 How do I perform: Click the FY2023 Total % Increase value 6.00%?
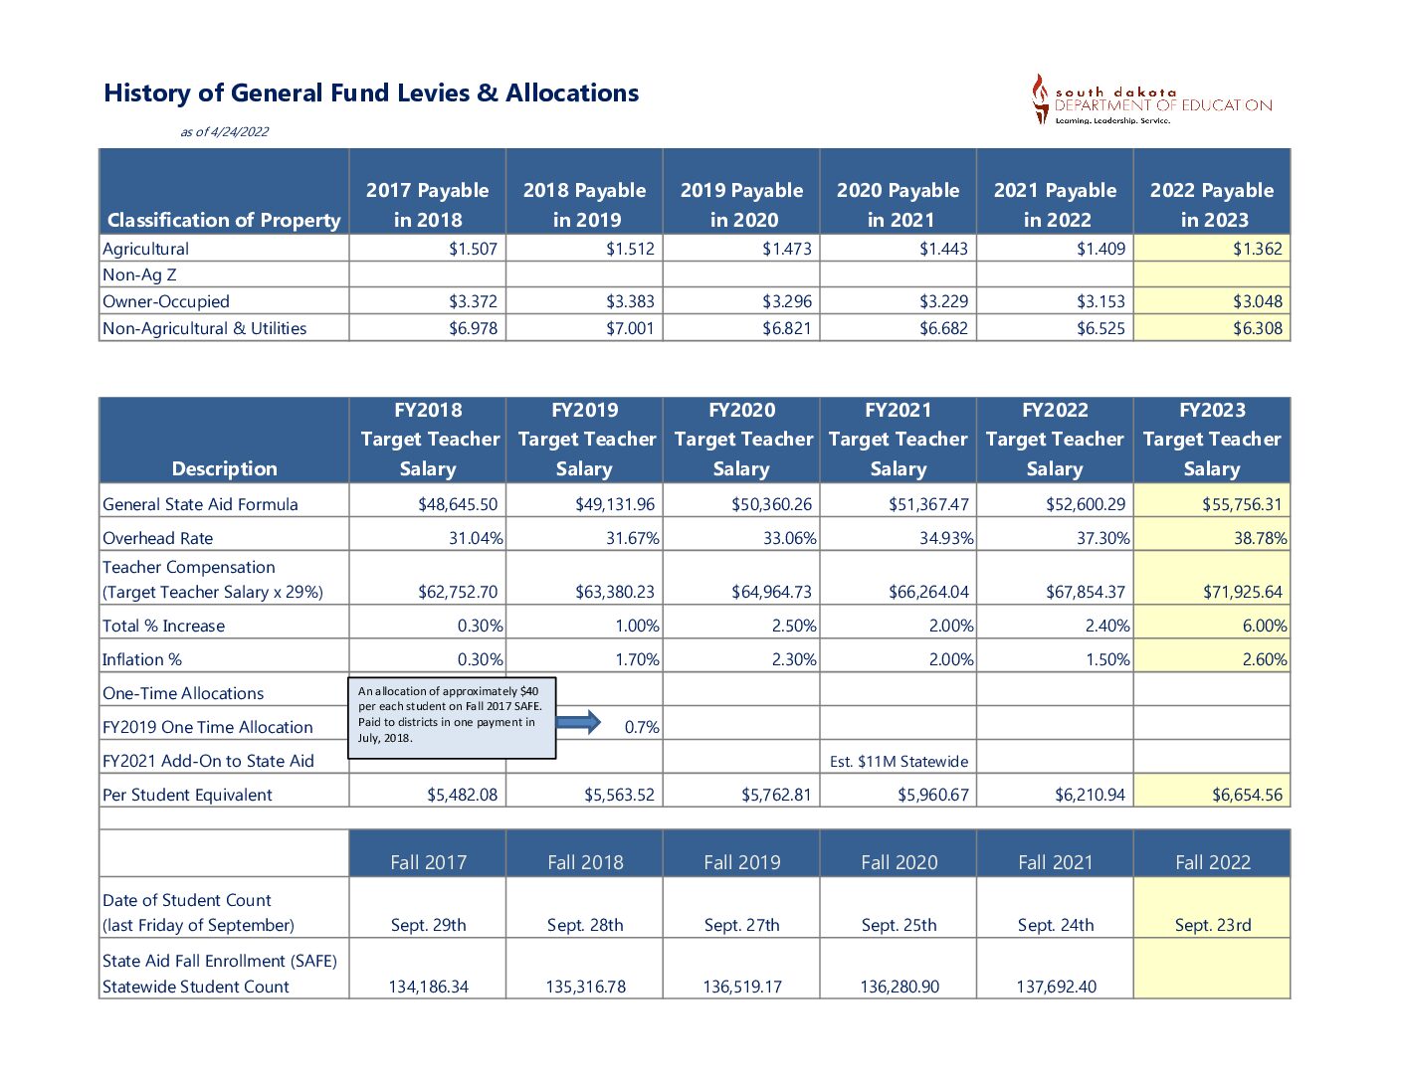coord(1264,626)
